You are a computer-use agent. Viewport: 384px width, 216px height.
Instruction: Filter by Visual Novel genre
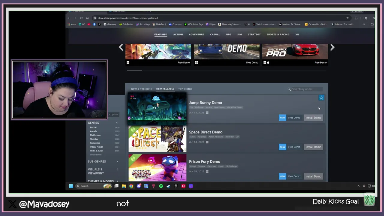(x=96, y=147)
